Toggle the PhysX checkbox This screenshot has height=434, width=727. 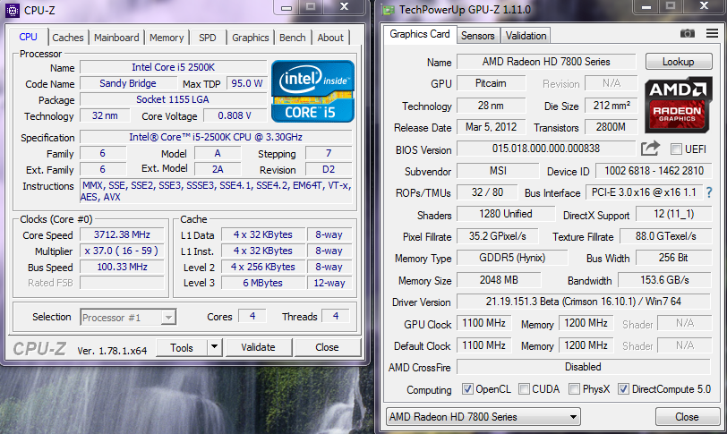pyautogui.click(x=574, y=389)
